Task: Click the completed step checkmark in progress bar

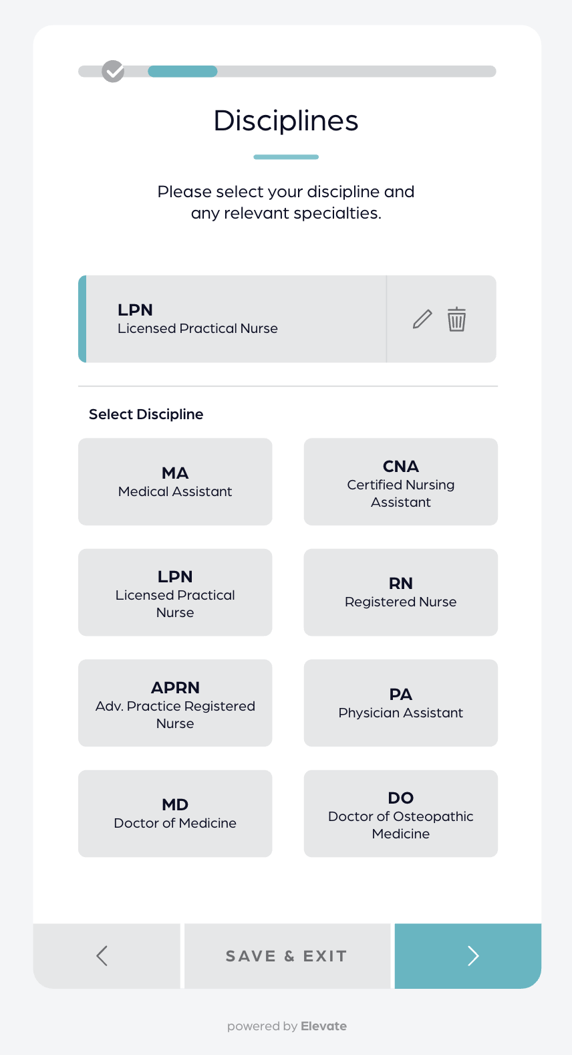Action: point(113,71)
